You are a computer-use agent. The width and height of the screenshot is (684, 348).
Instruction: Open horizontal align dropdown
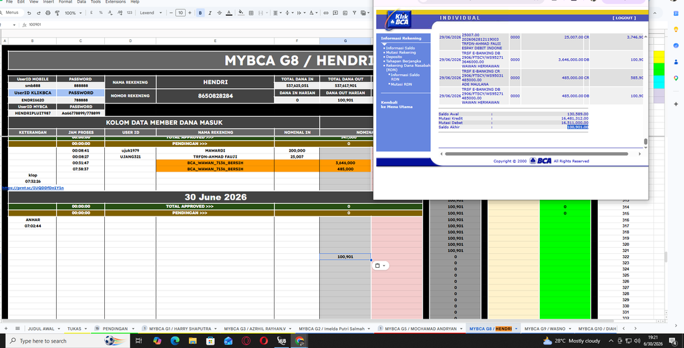click(x=277, y=13)
